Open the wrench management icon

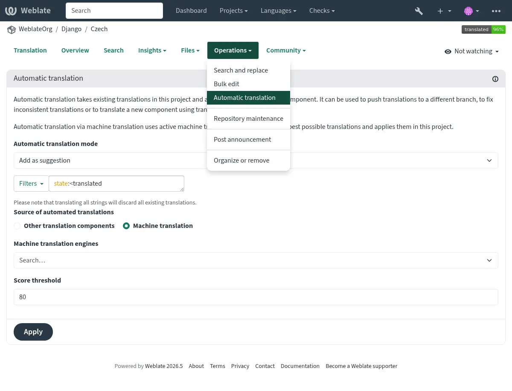tap(419, 11)
